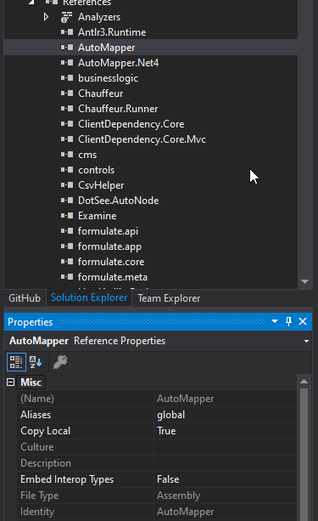Click the Properties grid scrollbar thumb
This screenshot has width=318, height=521.
click(x=304, y=454)
